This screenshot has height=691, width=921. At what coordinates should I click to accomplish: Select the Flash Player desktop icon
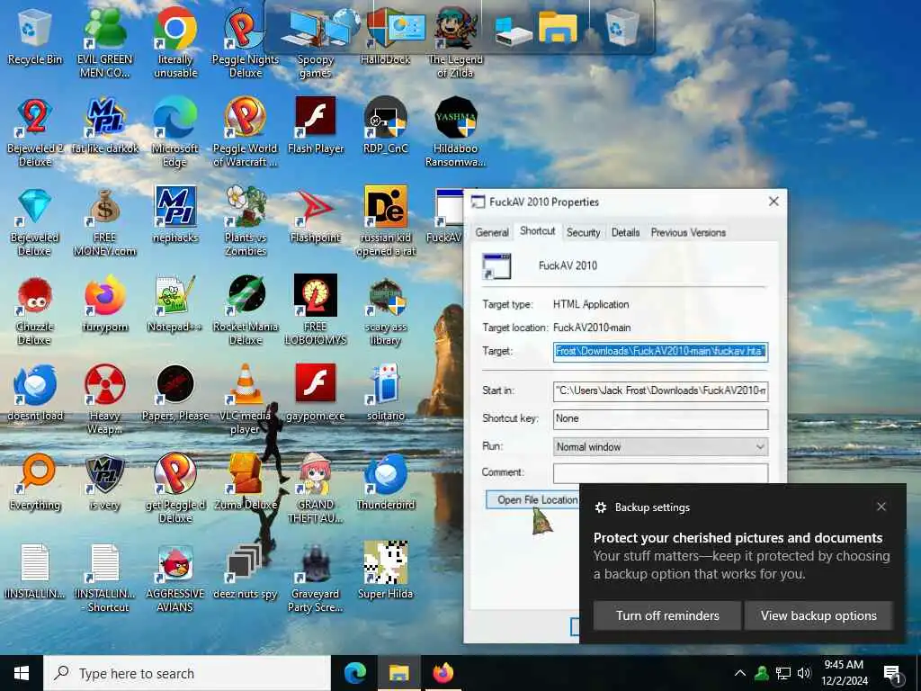[x=316, y=126]
